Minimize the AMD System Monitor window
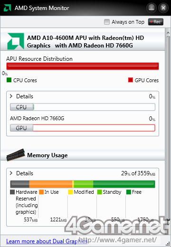The width and height of the screenshot is (171, 247). coord(152,8)
